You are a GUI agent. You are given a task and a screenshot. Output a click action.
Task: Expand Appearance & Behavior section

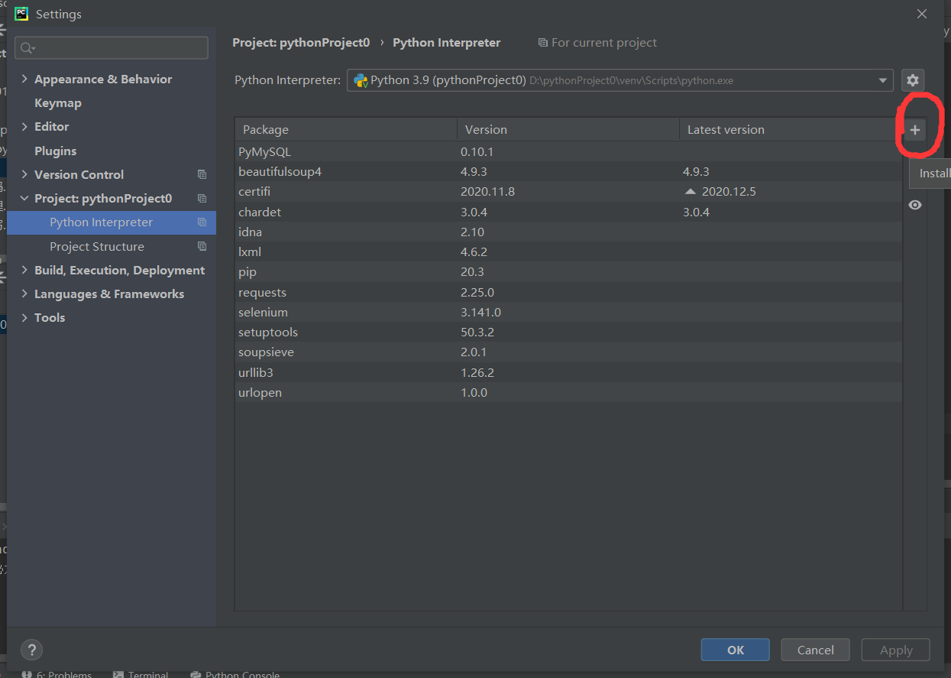coord(24,79)
